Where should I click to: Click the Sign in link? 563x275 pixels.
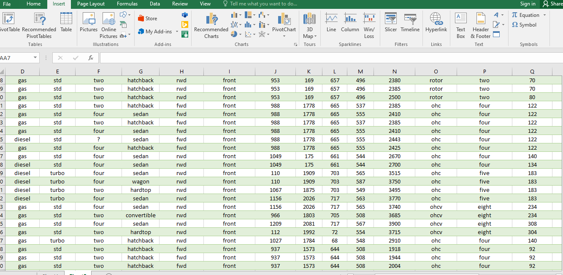coord(528,4)
